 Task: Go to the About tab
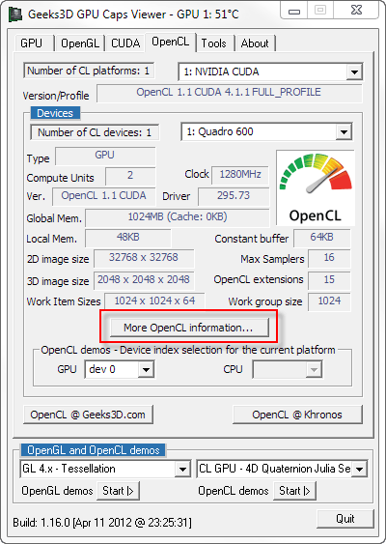255,43
